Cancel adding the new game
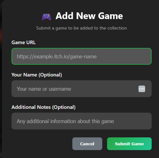Image resolution: width=159 pixels, height=158 pixels. 87,144
